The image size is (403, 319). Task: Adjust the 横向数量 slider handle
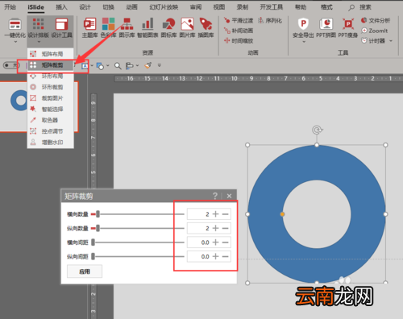tap(98, 214)
